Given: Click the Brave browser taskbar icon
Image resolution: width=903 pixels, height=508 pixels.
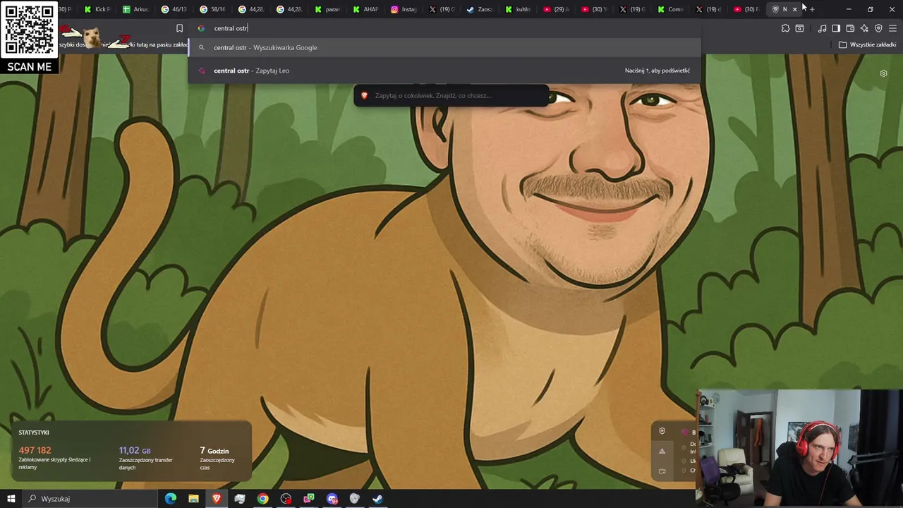Looking at the screenshot, I should coord(217,499).
